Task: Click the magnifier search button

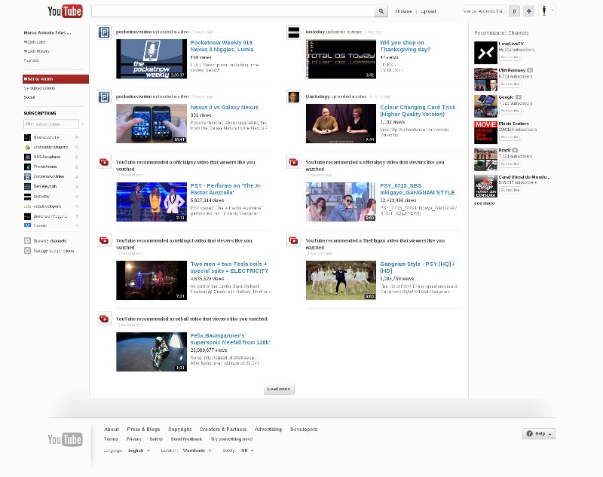Action: tap(381, 11)
